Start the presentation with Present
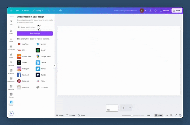The image size is (190, 125). coord(164,11)
